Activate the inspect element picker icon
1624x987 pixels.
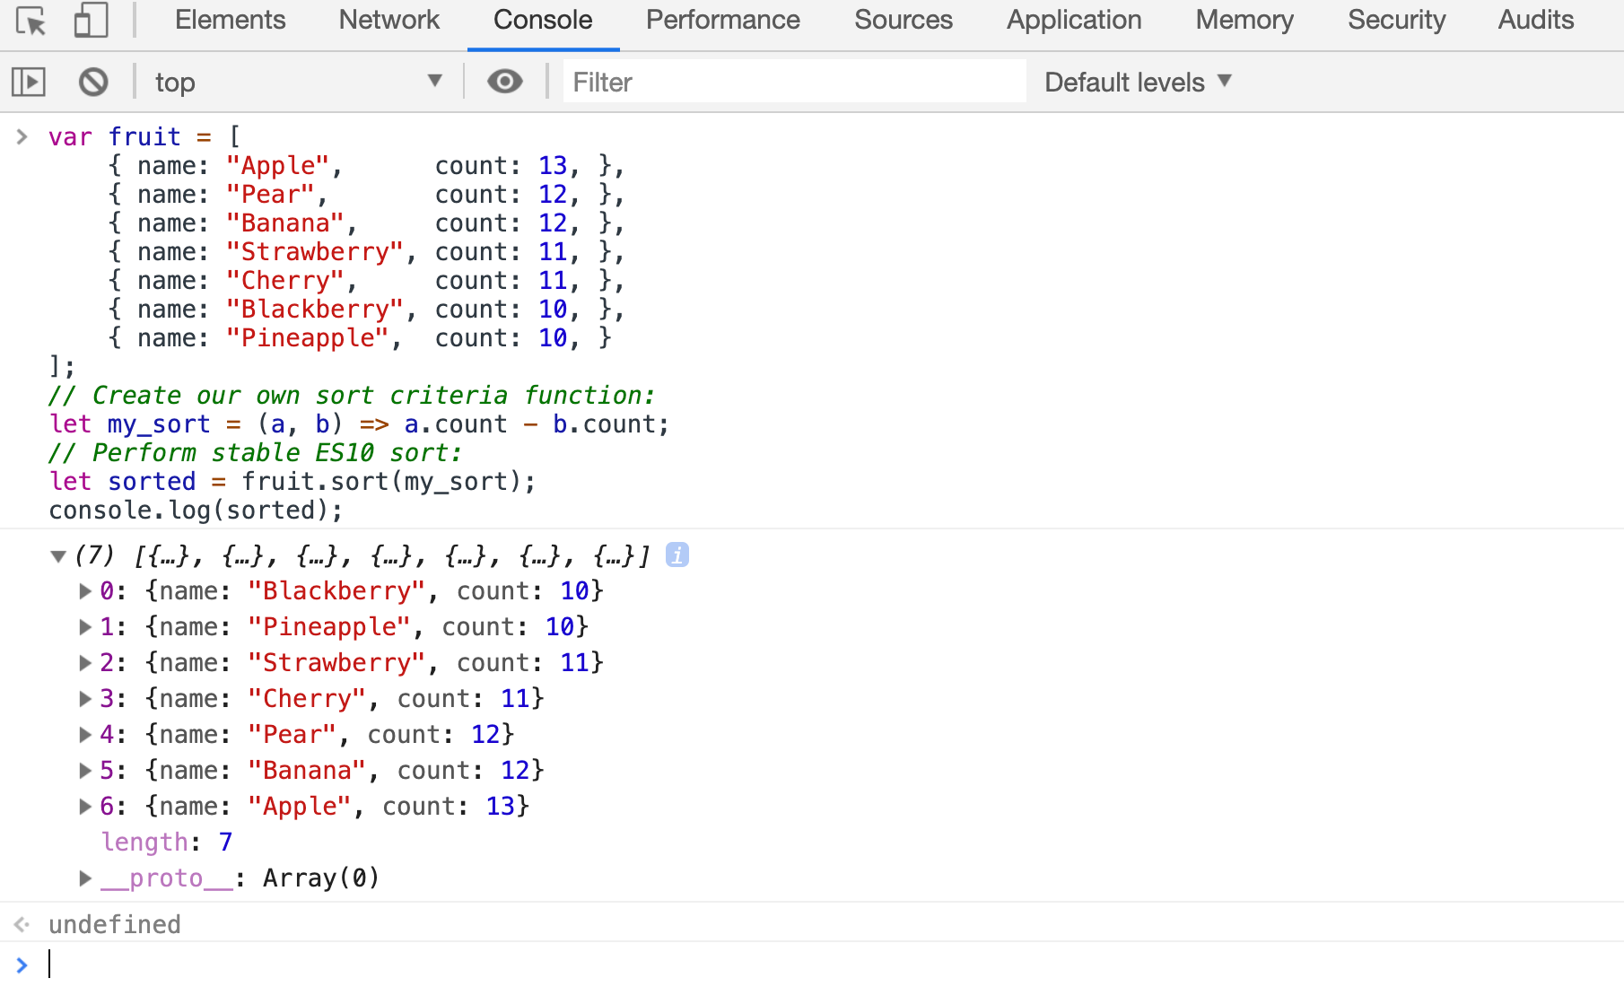tap(31, 21)
